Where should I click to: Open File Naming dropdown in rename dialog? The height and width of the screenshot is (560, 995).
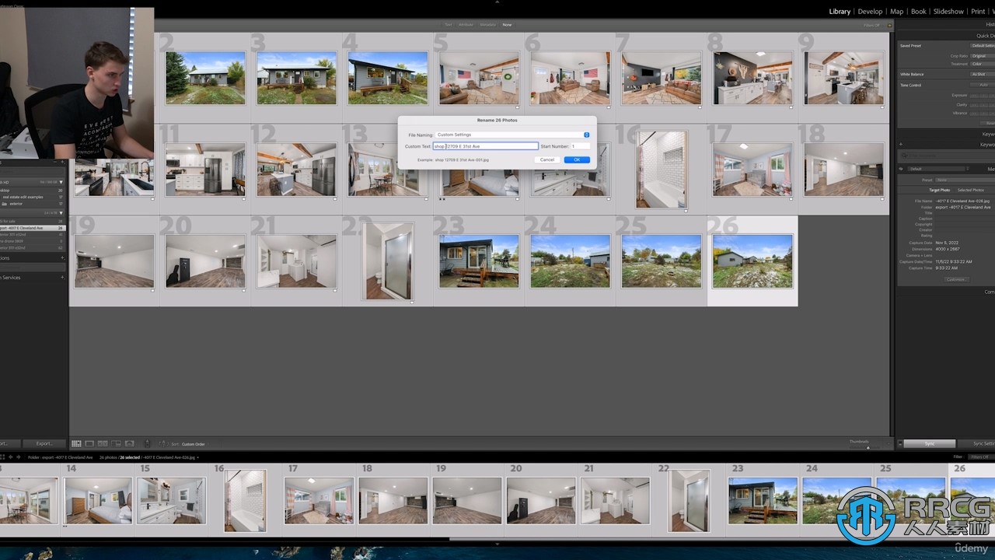(x=512, y=135)
